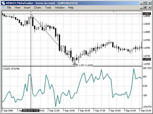Open the Tools menu
The image size is (153, 114).
[48, 8]
